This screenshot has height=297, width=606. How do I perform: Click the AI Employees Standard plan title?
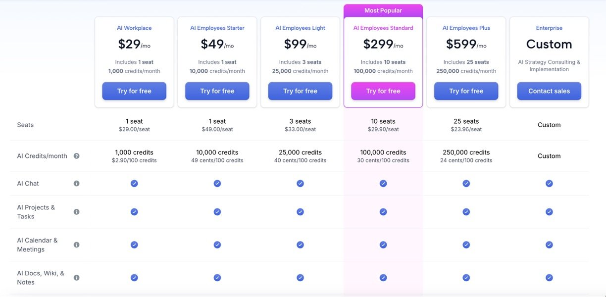pyautogui.click(x=383, y=28)
